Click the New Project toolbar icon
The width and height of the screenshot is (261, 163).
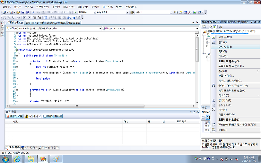pos(4,12)
